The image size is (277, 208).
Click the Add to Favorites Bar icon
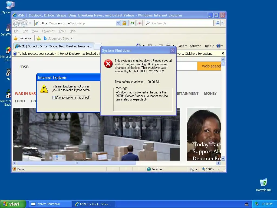click(39, 38)
